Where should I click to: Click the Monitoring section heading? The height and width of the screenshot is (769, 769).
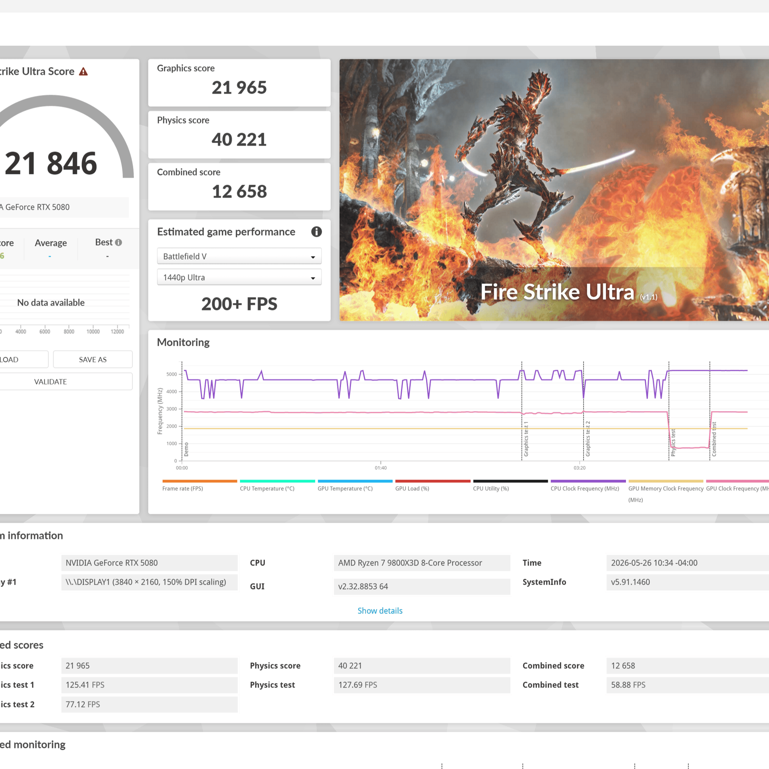183,342
